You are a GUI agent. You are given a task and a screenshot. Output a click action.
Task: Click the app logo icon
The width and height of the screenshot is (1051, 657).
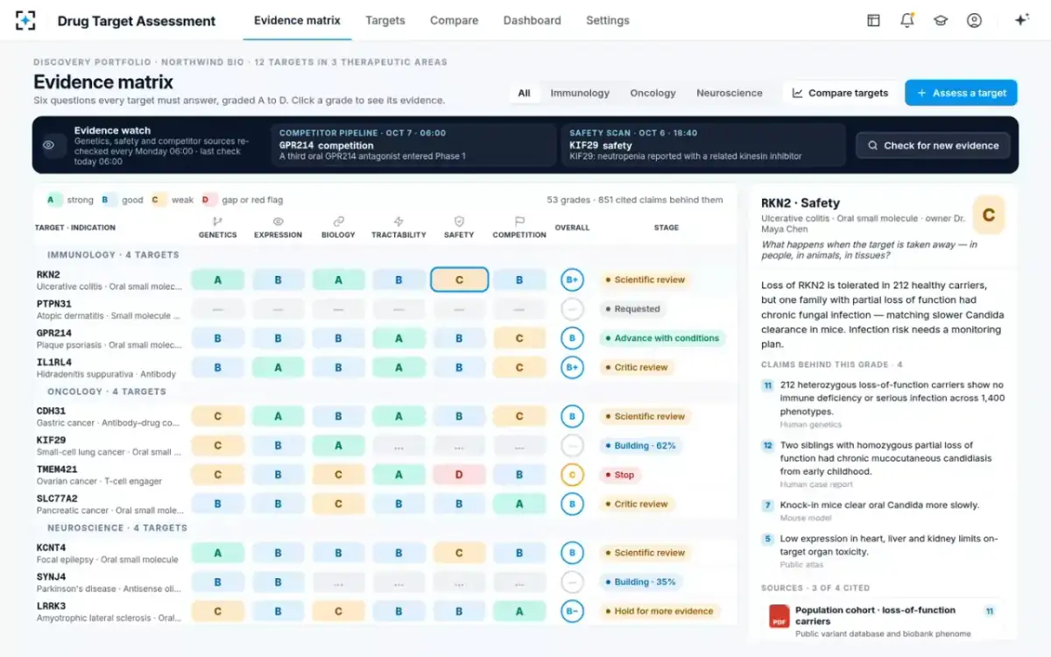click(x=25, y=20)
